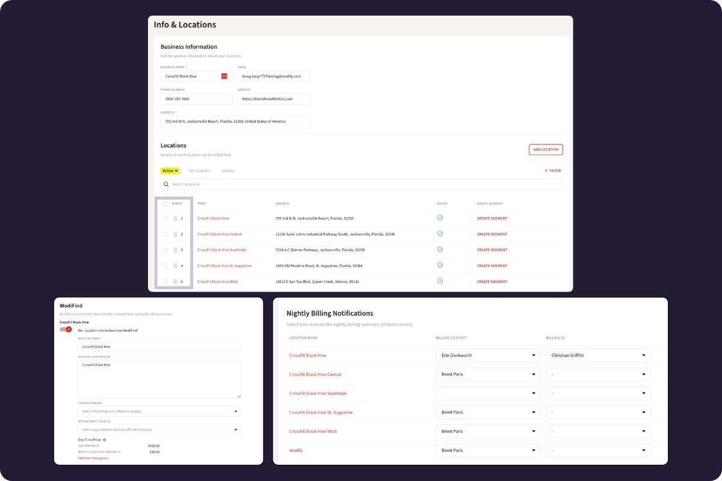Click the status check icon for Black Hive West

pyautogui.click(x=440, y=281)
